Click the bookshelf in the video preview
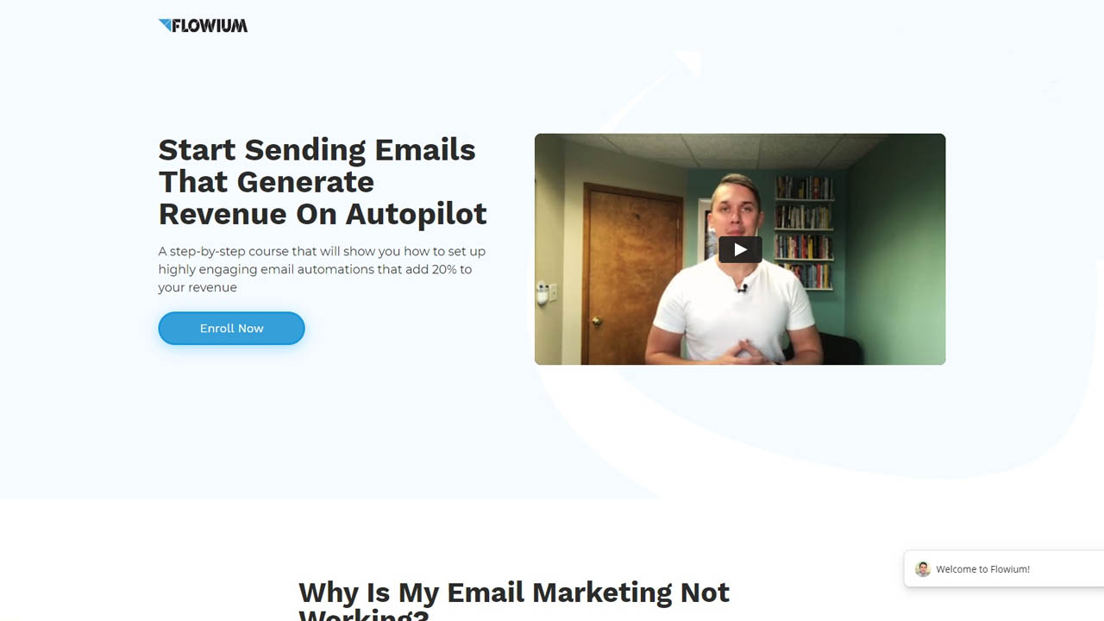1104x621 pixels. coord(804,231)
